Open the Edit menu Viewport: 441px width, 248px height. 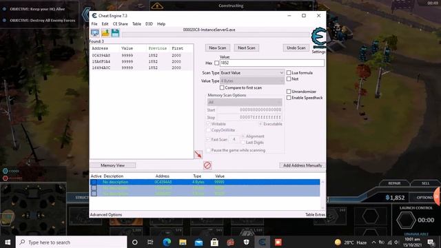tap(105, 24)
